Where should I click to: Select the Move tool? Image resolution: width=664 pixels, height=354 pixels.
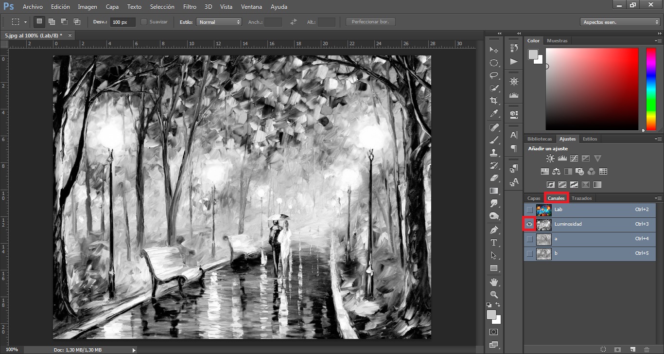coord(494,50)
